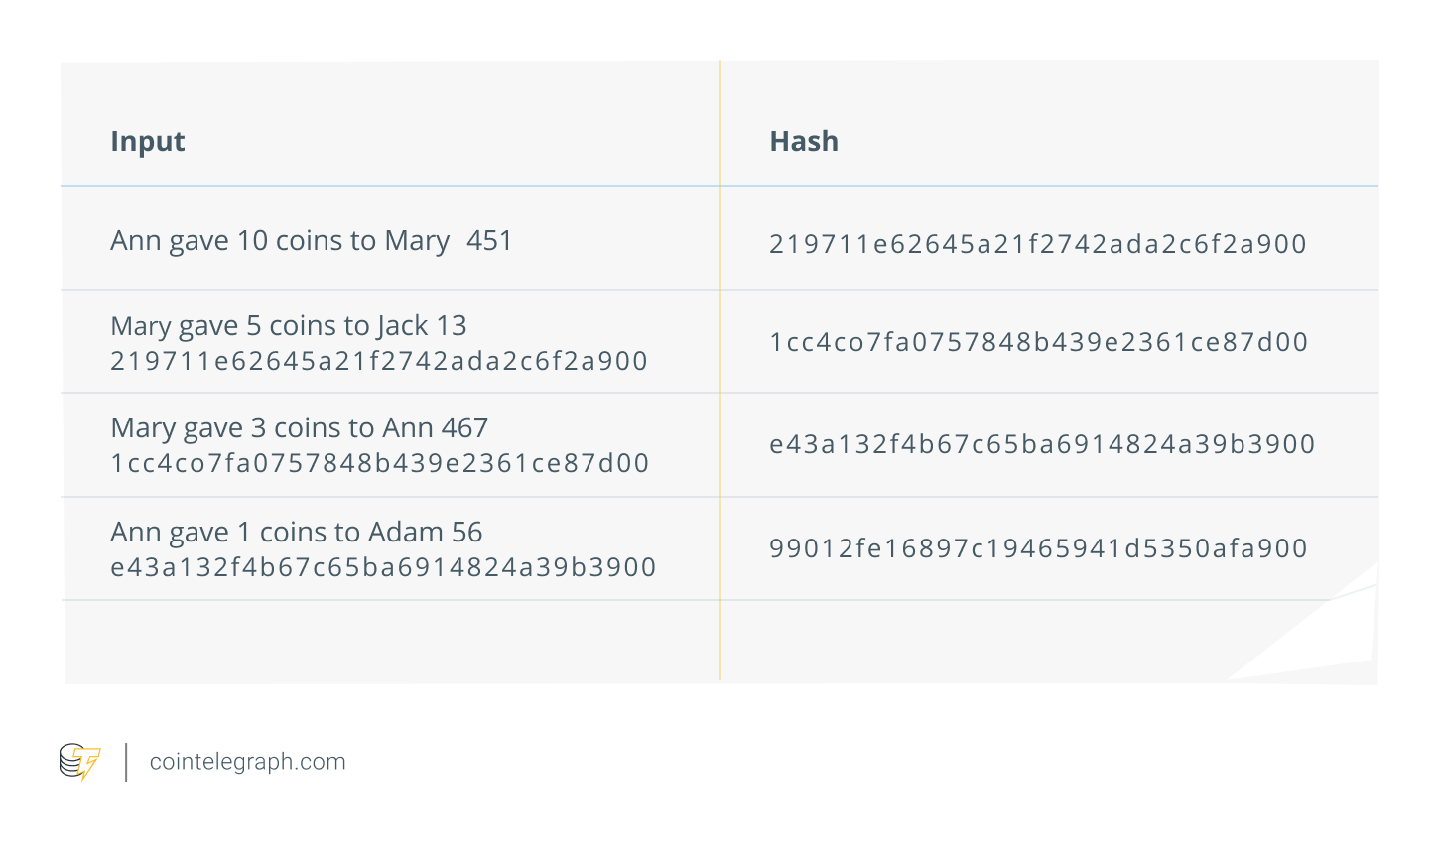Click the nonce 451 in first row
The width and height of the screenshot is (1439, 842).
tap(489, 241)
